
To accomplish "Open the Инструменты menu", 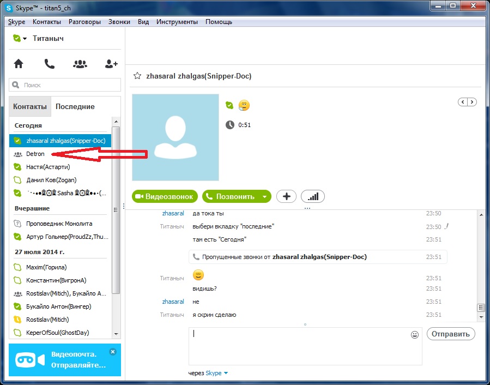I will tap(177, 22).
